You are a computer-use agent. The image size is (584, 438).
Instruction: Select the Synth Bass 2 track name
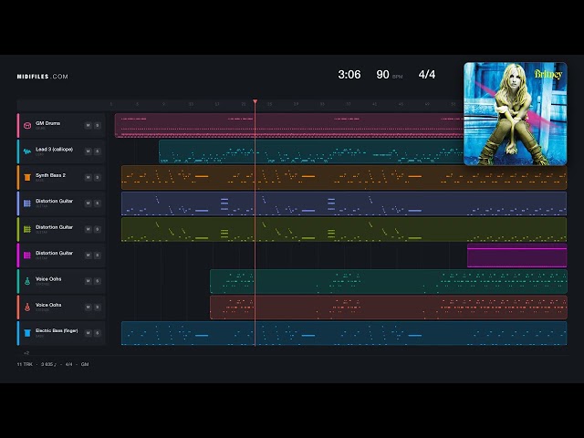click(x=50, y=175)
